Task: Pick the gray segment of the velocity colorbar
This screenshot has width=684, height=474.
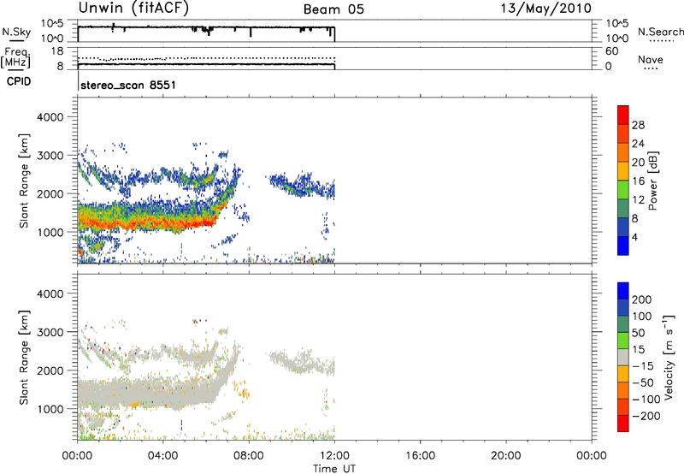Action: click(623, 357)
